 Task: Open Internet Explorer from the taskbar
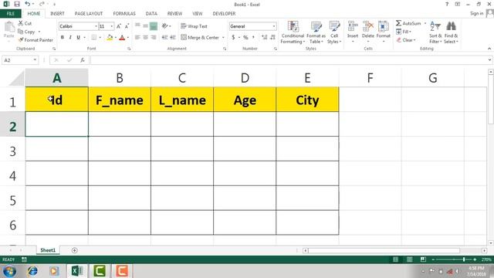click(x=32, y=271)
